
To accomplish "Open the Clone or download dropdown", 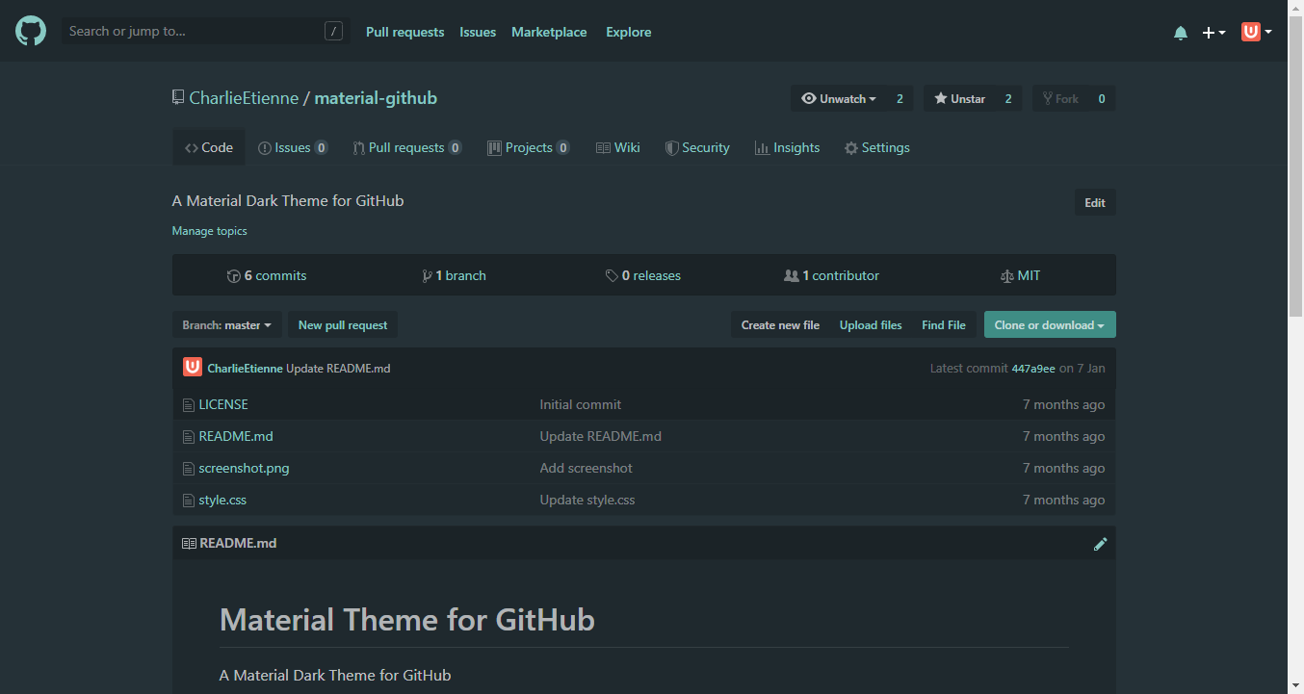I will [1049, 324].
